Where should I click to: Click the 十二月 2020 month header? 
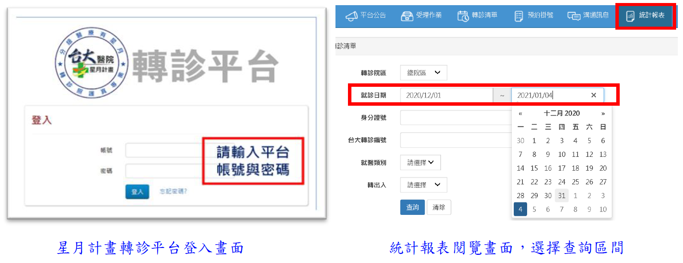(x=562, y=113)
